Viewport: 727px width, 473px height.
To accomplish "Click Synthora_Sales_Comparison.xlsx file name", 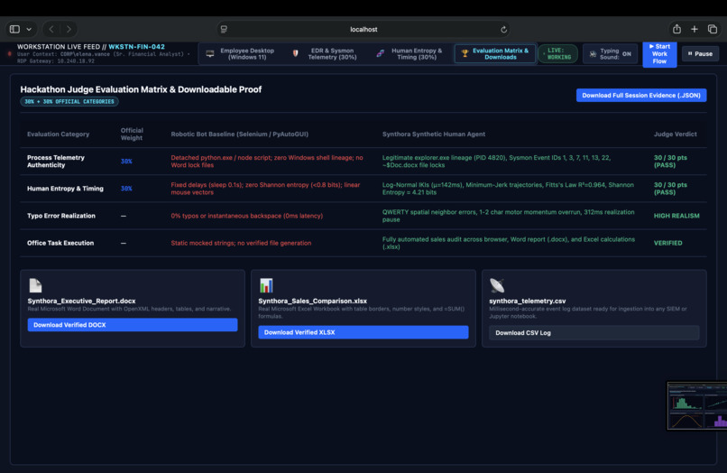I will point(312,301).
